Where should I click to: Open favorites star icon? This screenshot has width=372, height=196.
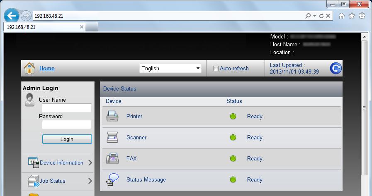(352, 16)
